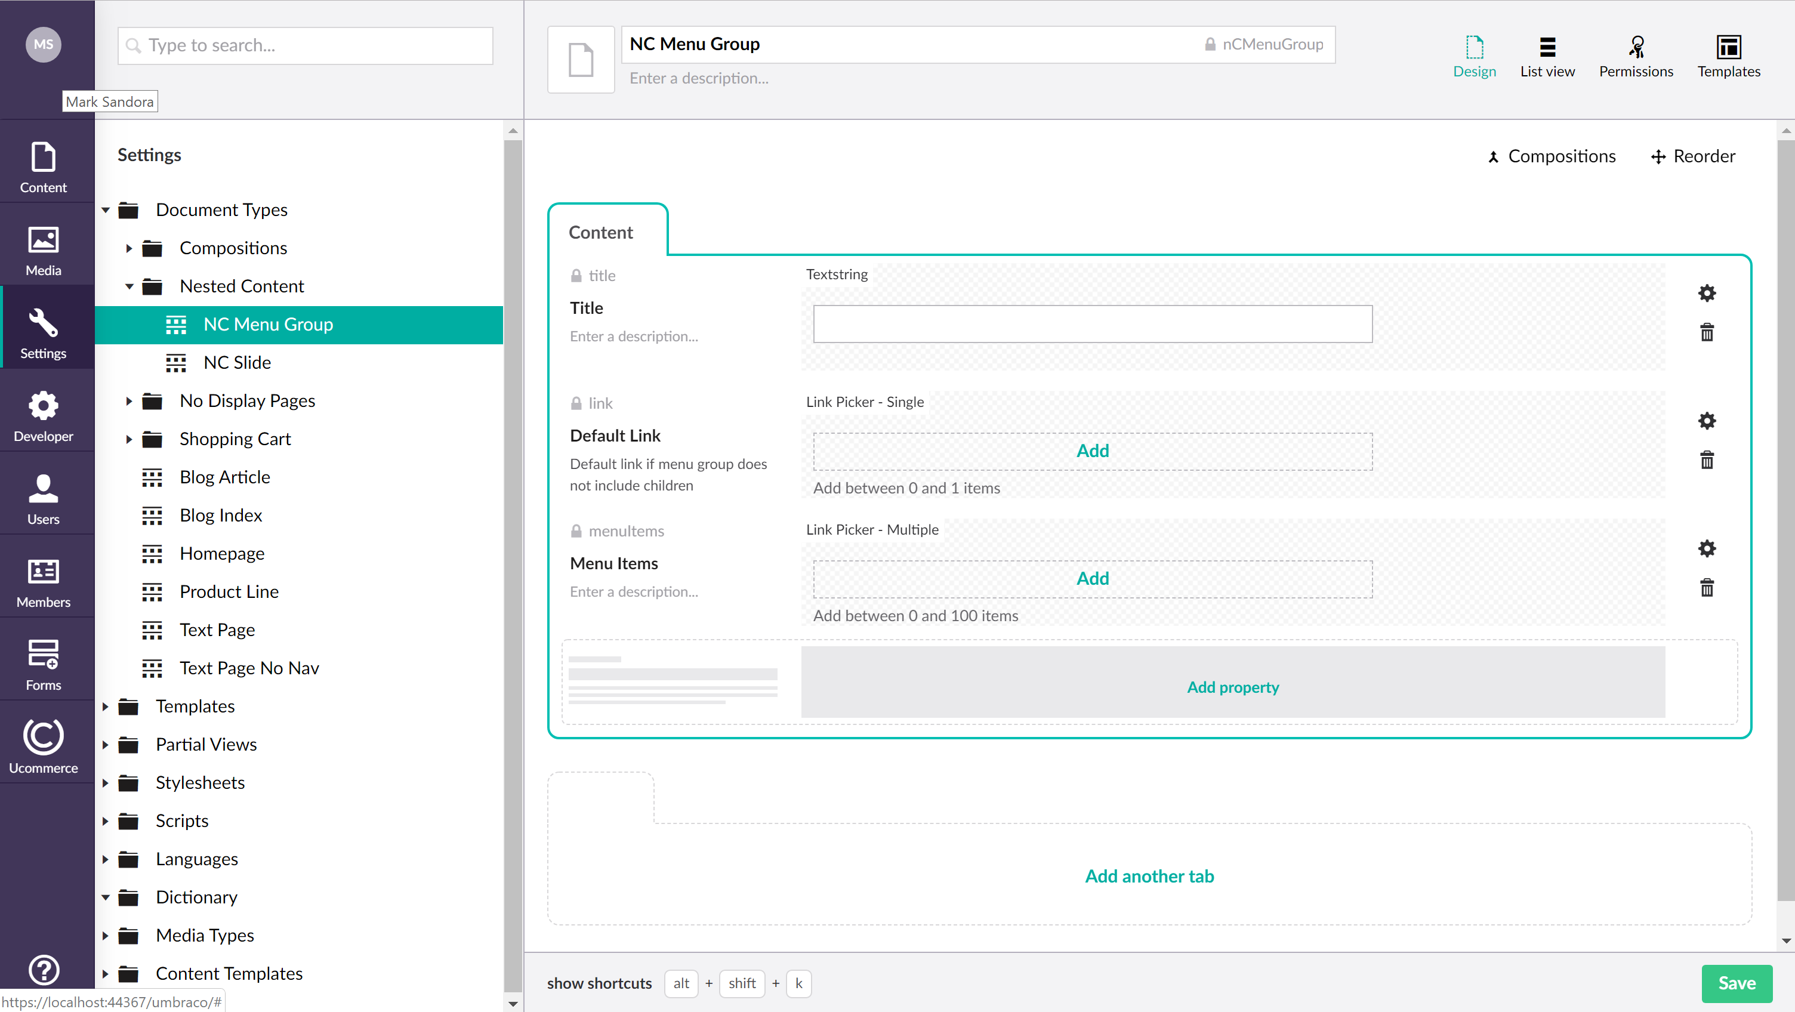The width and height of the screenshot is (1795, 1012).
Task: Switch to the Design view
Action: click(x=1475, y=57)
